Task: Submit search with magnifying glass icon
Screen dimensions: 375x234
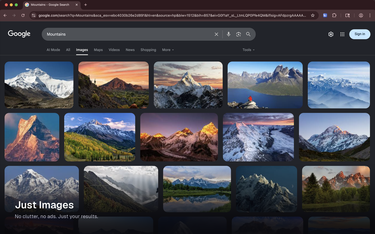Action: (248, 34)
